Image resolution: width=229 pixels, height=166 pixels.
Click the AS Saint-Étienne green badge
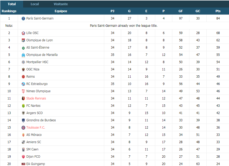pyautogui.click(x=23, y=48)
